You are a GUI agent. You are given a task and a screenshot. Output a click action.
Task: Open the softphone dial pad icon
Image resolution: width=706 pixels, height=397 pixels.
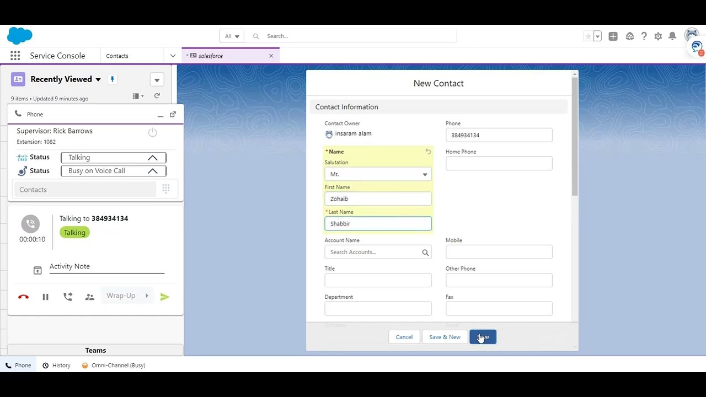(165, 190)
